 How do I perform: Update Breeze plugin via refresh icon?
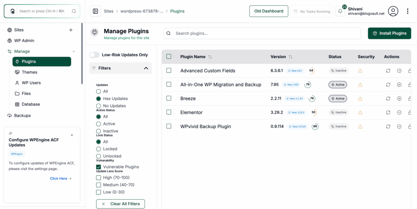tap(388, 99)
